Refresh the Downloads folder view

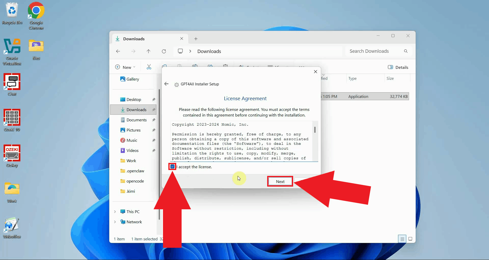[x=164, y=51]
